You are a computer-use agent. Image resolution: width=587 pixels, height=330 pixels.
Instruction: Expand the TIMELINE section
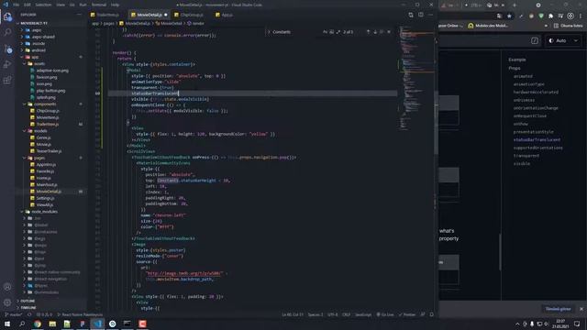pyautogui.click(x=28, y=307)
